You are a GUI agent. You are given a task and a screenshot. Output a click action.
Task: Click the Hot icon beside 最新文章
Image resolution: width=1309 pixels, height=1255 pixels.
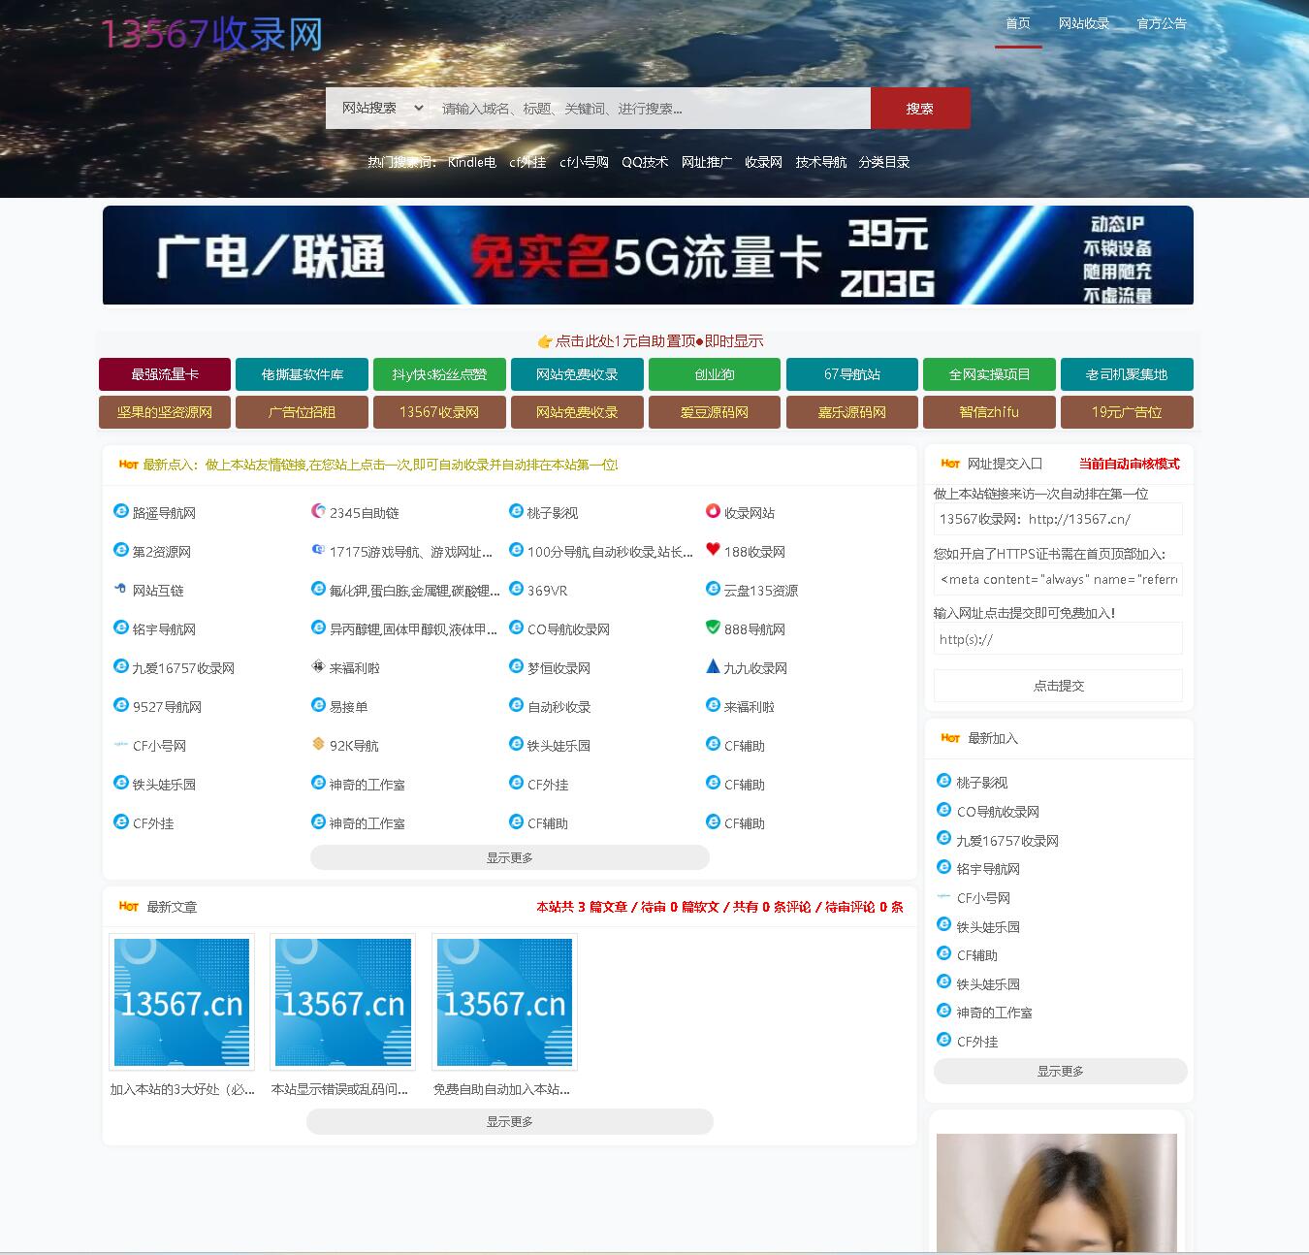click(x=129, y=906)
